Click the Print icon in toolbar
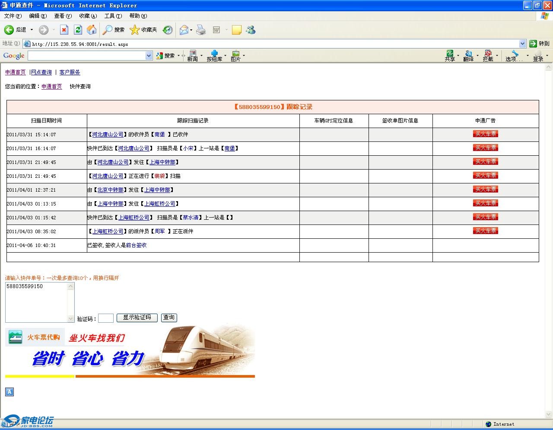Image resolution: width=553 pixels, height=430 pixels. [x=201, y=30]
